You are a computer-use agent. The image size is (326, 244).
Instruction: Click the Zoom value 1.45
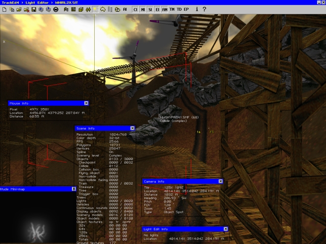pyautogui.click(x=168, y=208)
